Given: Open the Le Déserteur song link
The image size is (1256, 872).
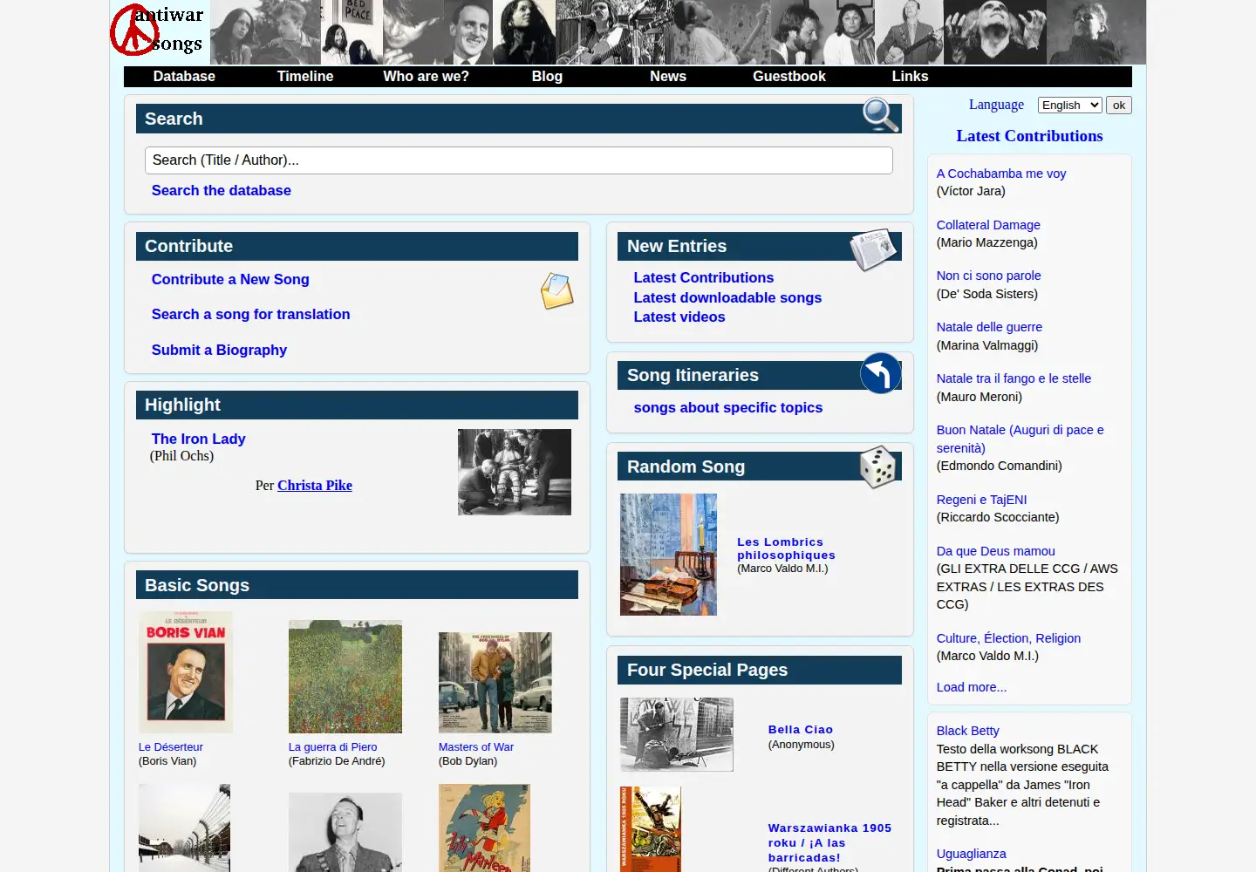Looking at the screenshot, I should click(x=171, y=747).
